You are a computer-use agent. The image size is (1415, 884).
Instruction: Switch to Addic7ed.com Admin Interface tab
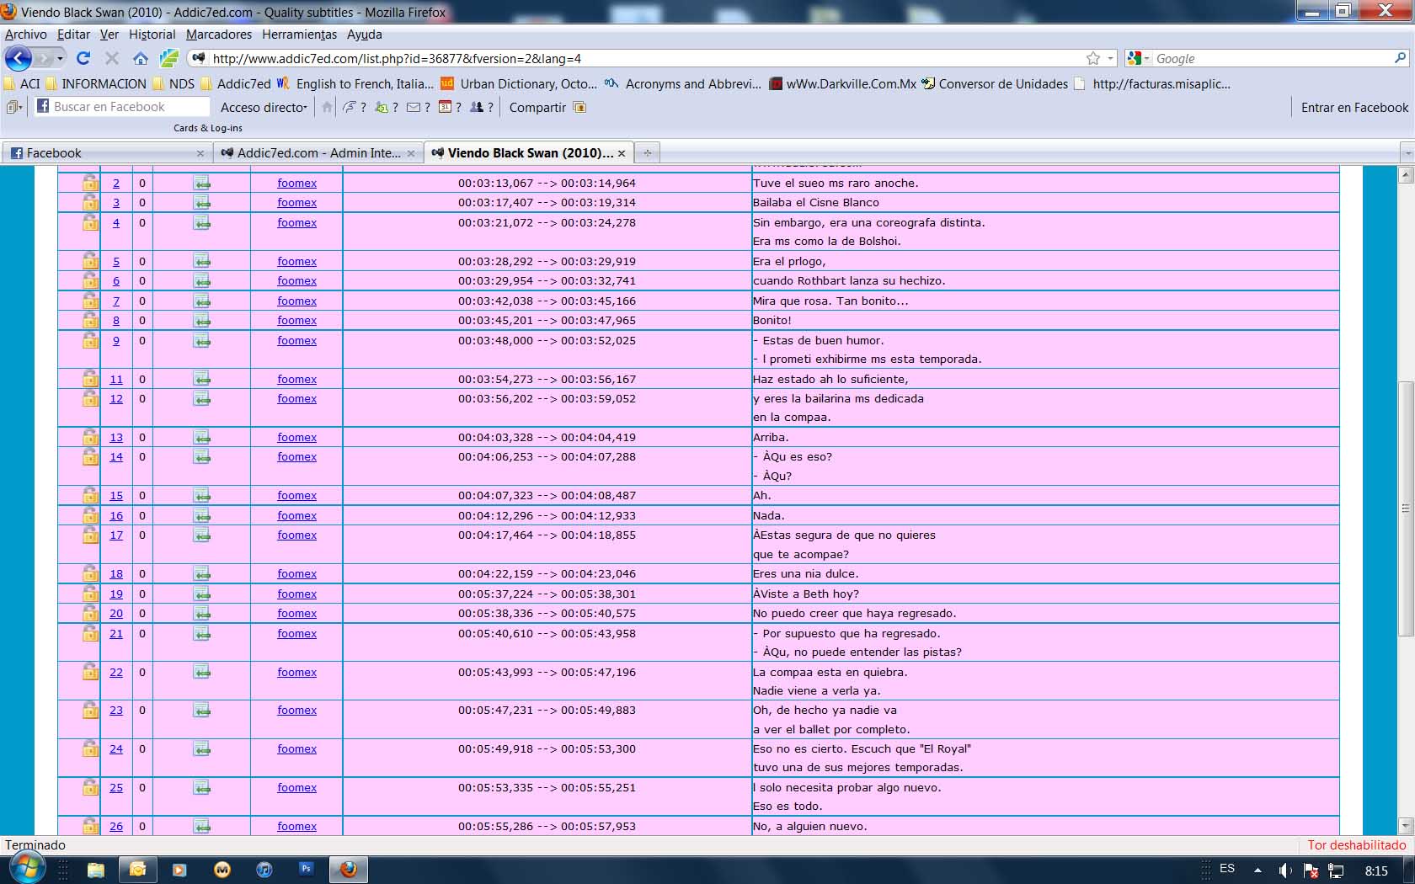click(317, 153)
